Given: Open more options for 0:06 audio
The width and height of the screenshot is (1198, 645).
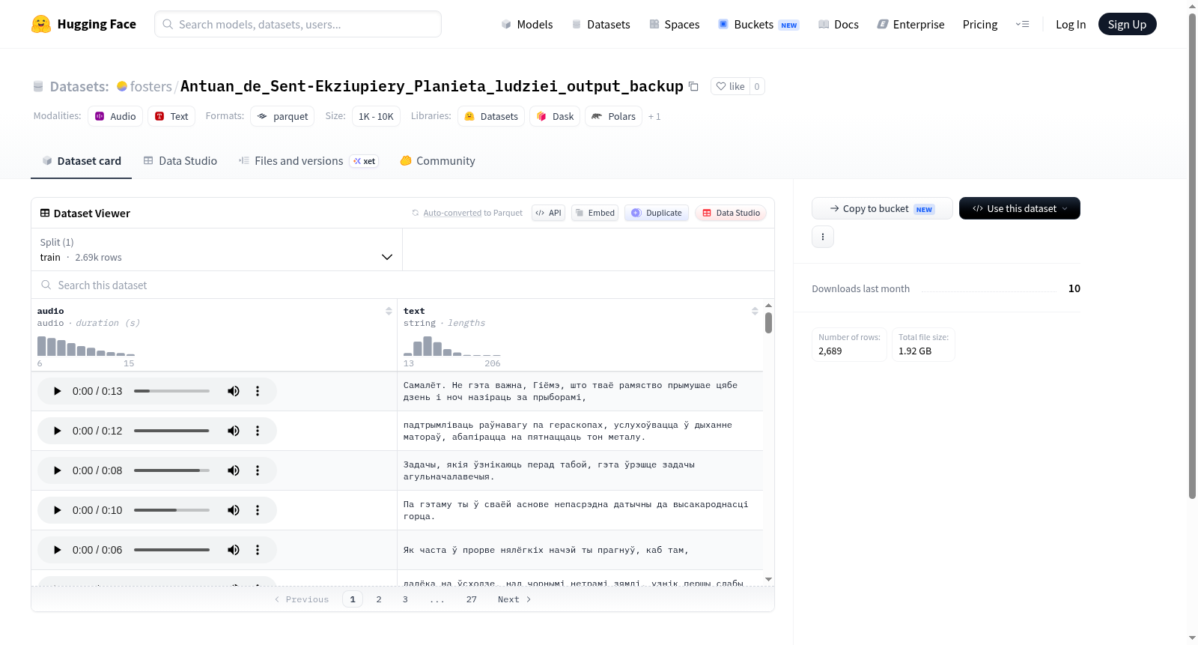Looking at the screenshot, I should 258,550.
